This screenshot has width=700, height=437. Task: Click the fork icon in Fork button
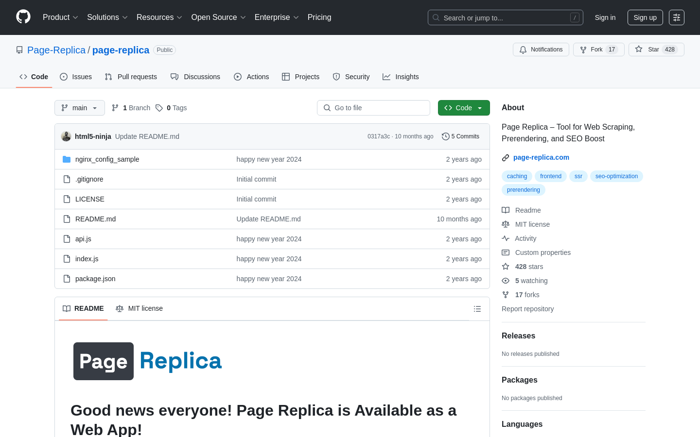583,50
